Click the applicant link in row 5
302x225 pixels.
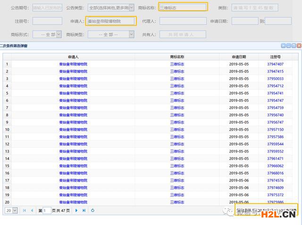pos(73,93)
